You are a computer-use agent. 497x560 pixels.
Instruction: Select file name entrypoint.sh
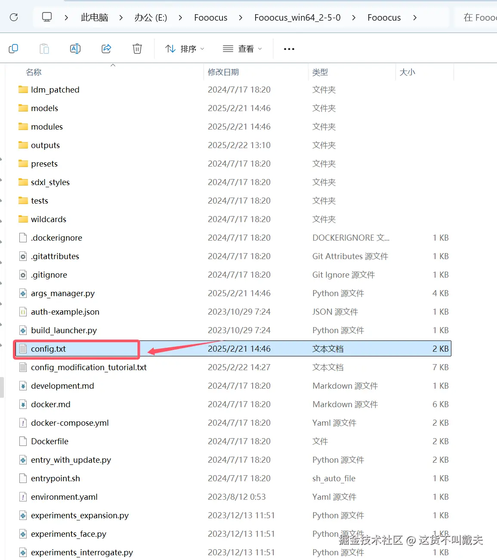click(56, 478)
